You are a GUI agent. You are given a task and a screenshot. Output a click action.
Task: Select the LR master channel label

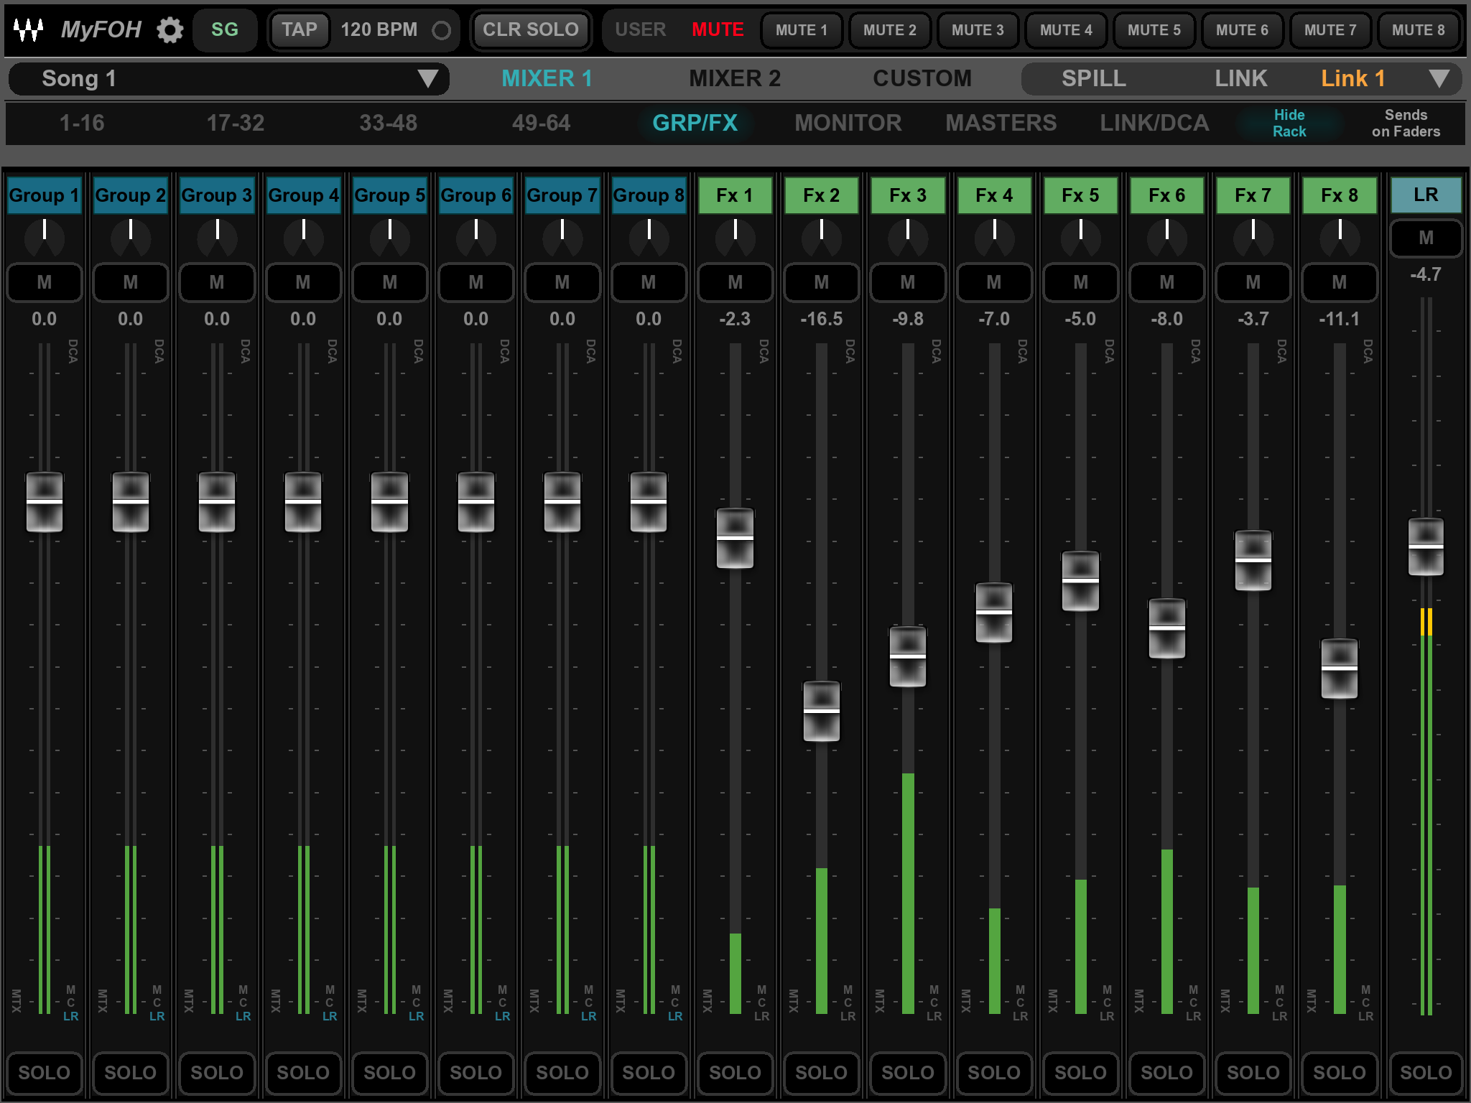click(x=1426, y=195)
